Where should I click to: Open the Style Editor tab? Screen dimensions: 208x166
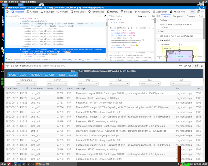pos(78,12)
